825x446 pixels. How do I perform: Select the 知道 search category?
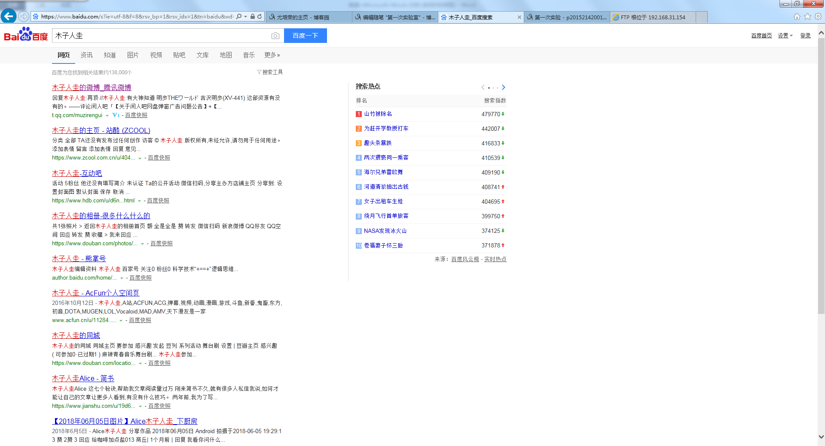click(110, 55)
